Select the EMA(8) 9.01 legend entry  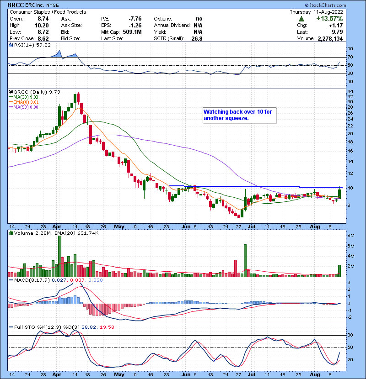point(23,102)
